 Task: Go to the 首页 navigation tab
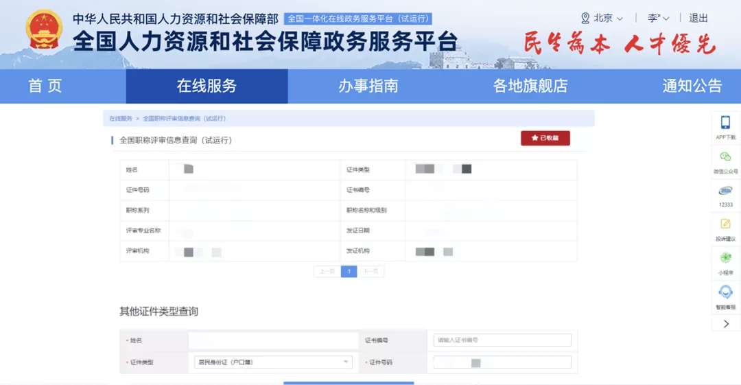[45, 86]
